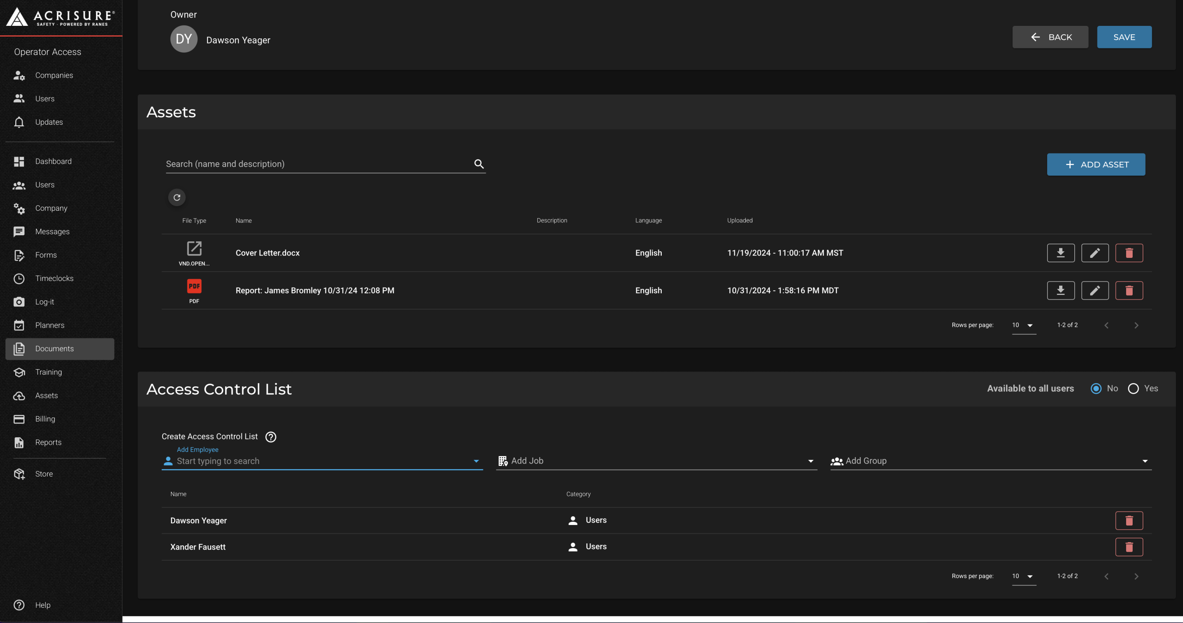Image resolution: width=1183 pixels, height=623 pixels.
Task: Open Access Control List help icon
Action: click(271, 437)
